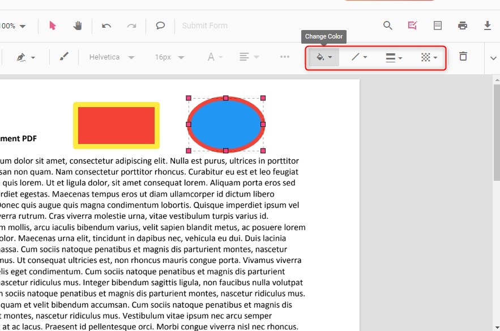Click the comment bubble icon
The height and width of the screenshot is (331, 500).
[x=160, y=26]
